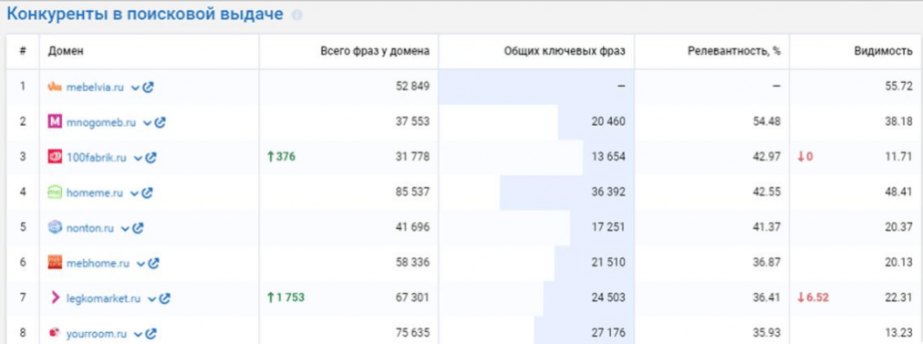Click the 37 553 phrase count cell
The height and width of the screenshot is (344, 923).
pos(412,122)
